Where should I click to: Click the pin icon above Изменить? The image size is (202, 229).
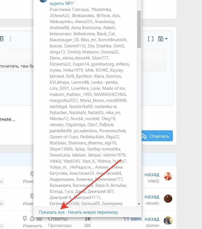click(x=25, y=219)
